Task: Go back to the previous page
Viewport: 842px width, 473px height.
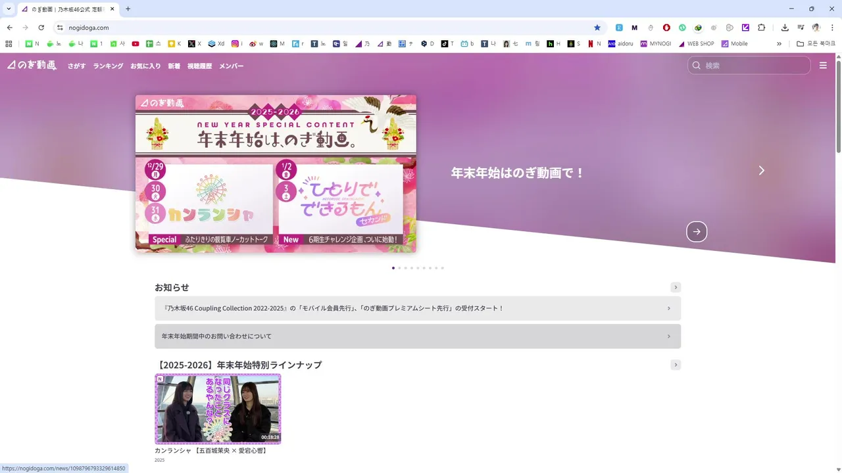Action: (x=9, y=28)
